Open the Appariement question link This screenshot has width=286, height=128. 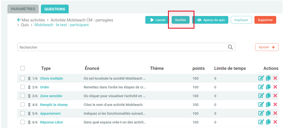[50, 113]
